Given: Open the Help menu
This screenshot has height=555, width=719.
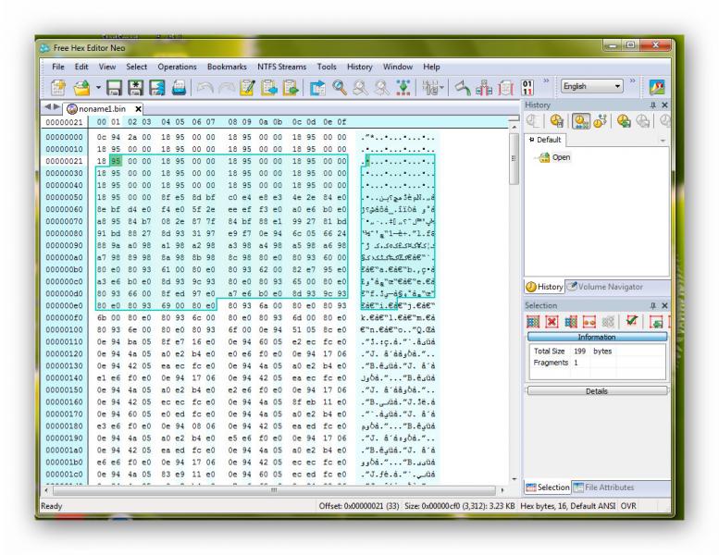Looking at the screenshot, I should [431, 67].
